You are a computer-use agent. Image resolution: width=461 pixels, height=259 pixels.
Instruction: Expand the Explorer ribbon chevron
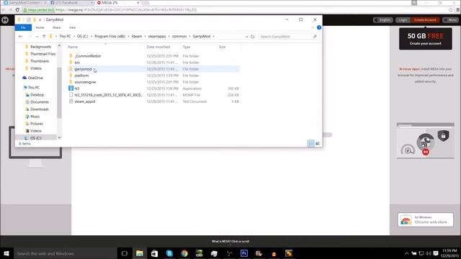pos(313,27)
